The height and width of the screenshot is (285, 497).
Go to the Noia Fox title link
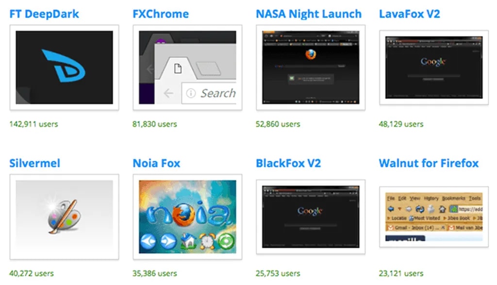pyautogui.click(x=156, y=163)
